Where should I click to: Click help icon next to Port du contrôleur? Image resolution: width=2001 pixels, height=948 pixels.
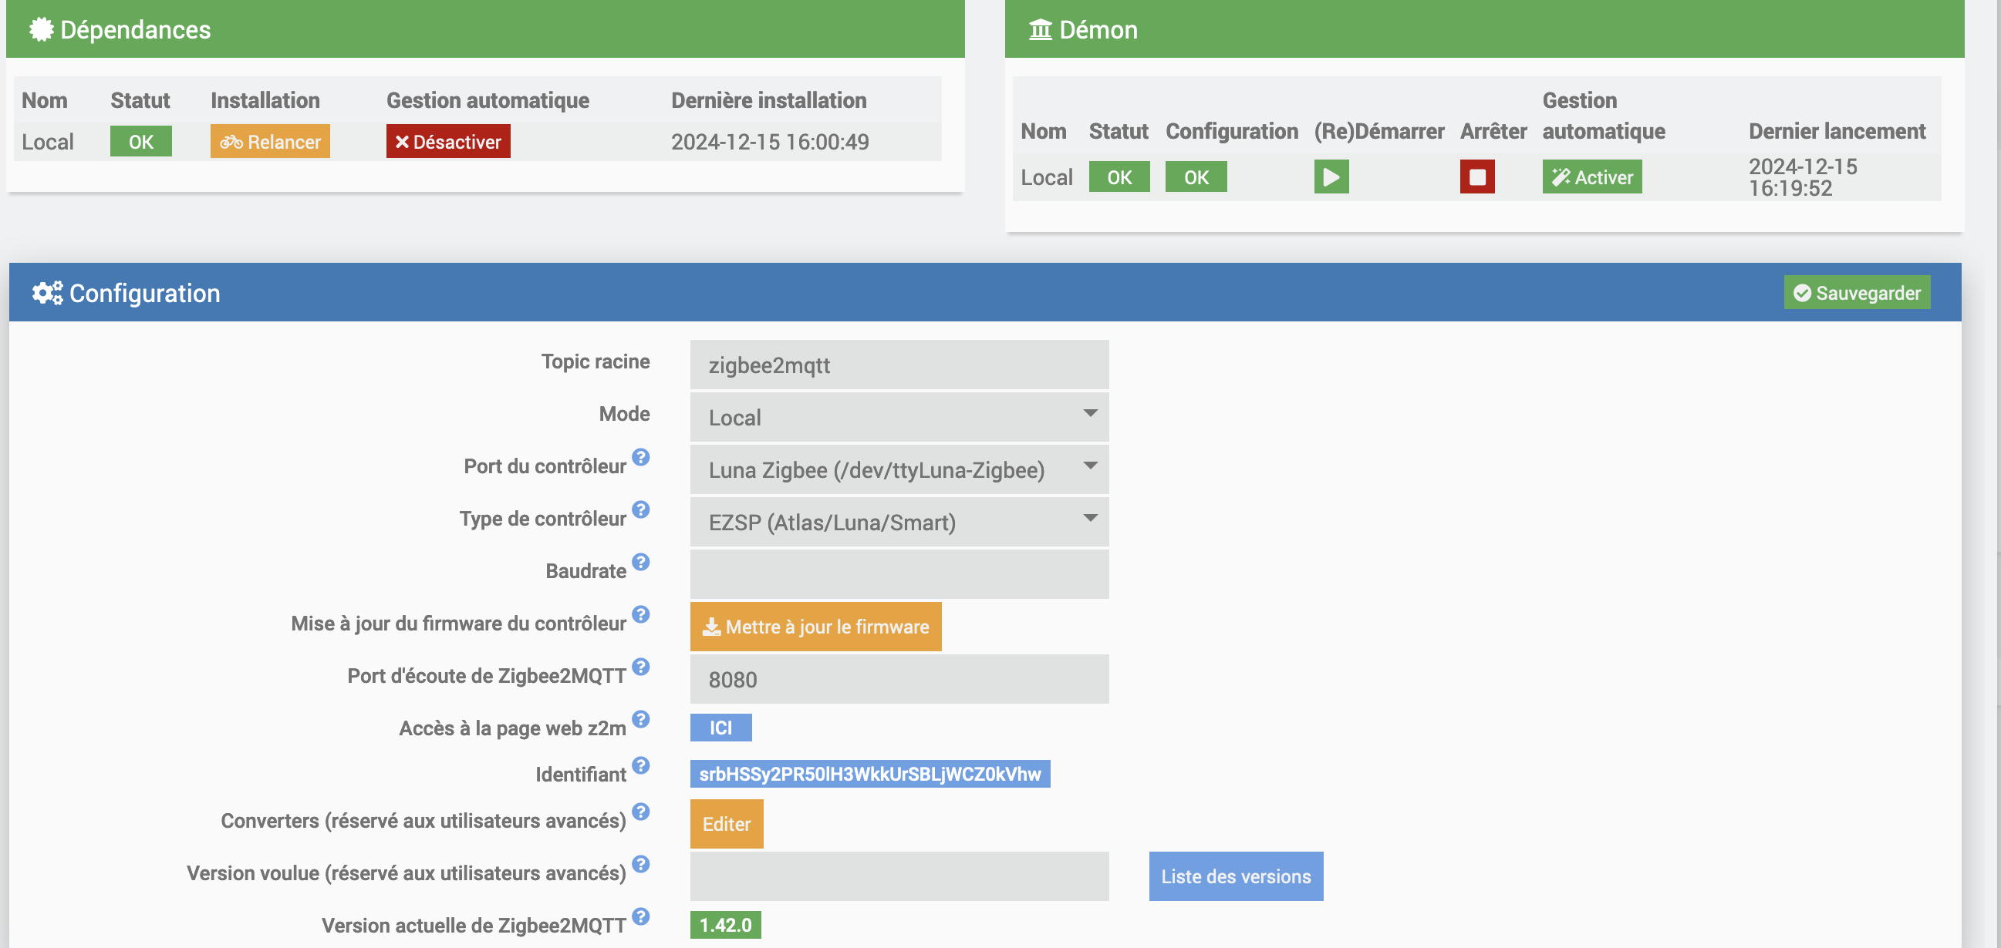(x=640, y=457)
